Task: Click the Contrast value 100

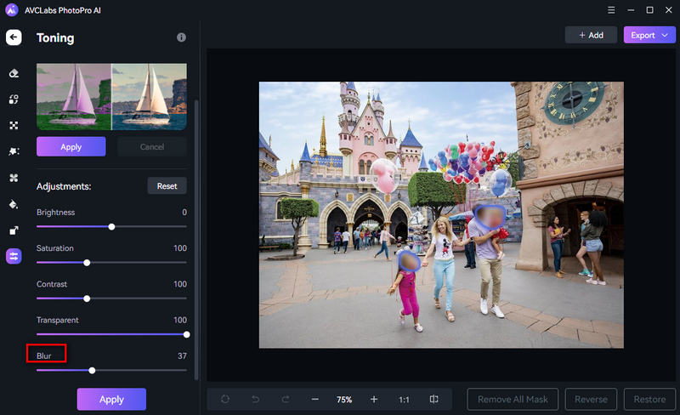Action: (x=180, y=284)
